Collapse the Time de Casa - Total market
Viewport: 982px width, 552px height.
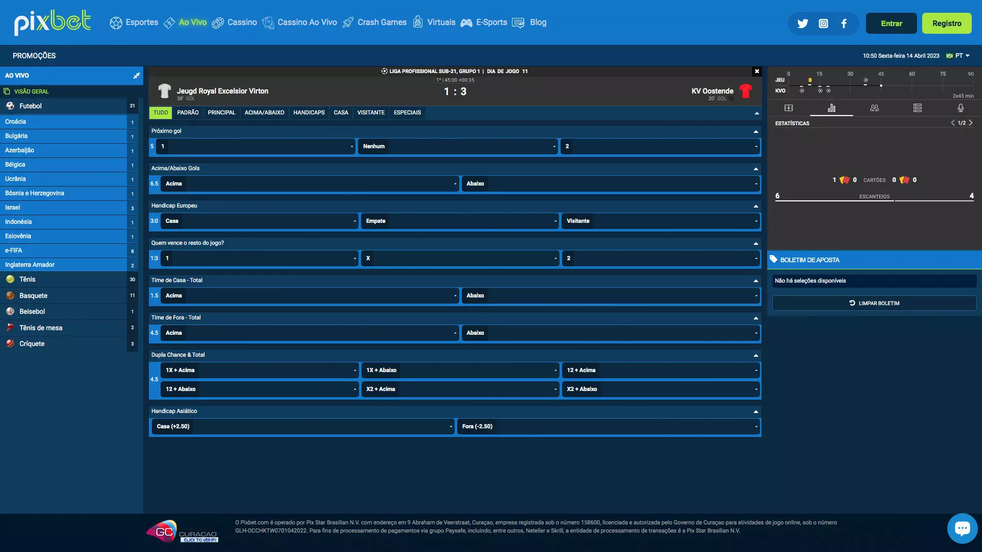pos(756,281)
